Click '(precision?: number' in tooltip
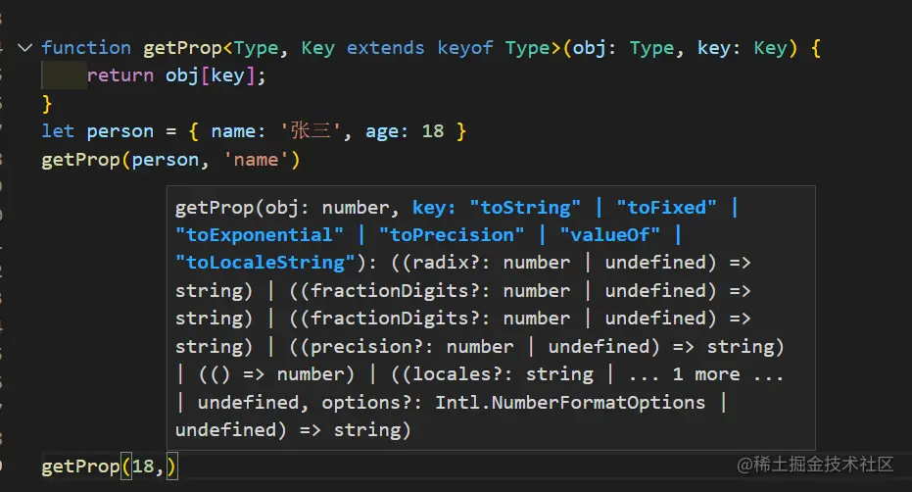912x492 pixels. click(407, 347)
